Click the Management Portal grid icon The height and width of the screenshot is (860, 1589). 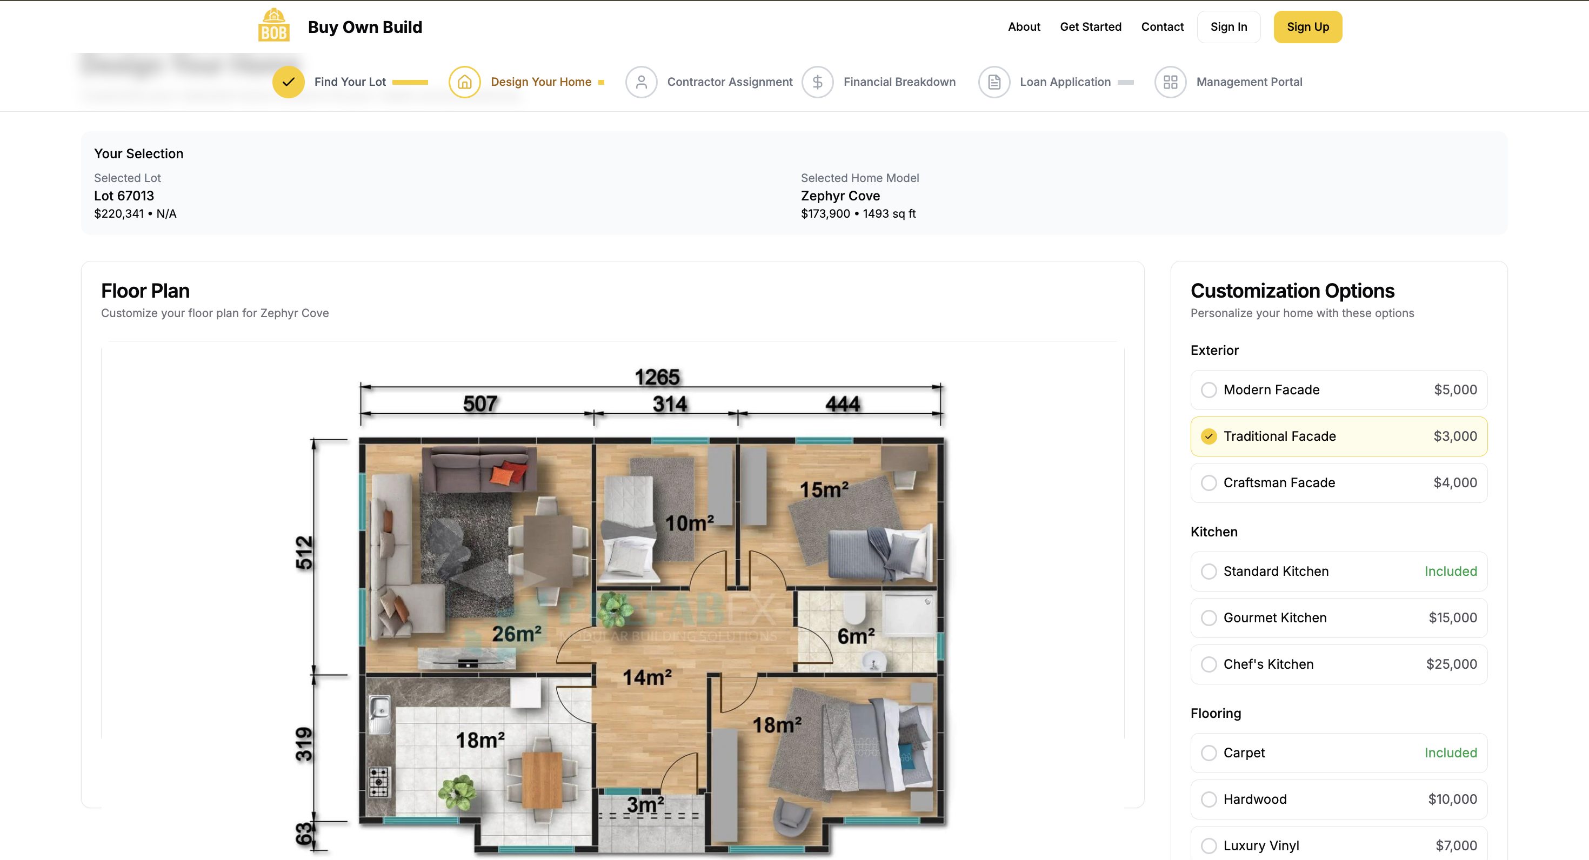click(x=1170, y=82)
